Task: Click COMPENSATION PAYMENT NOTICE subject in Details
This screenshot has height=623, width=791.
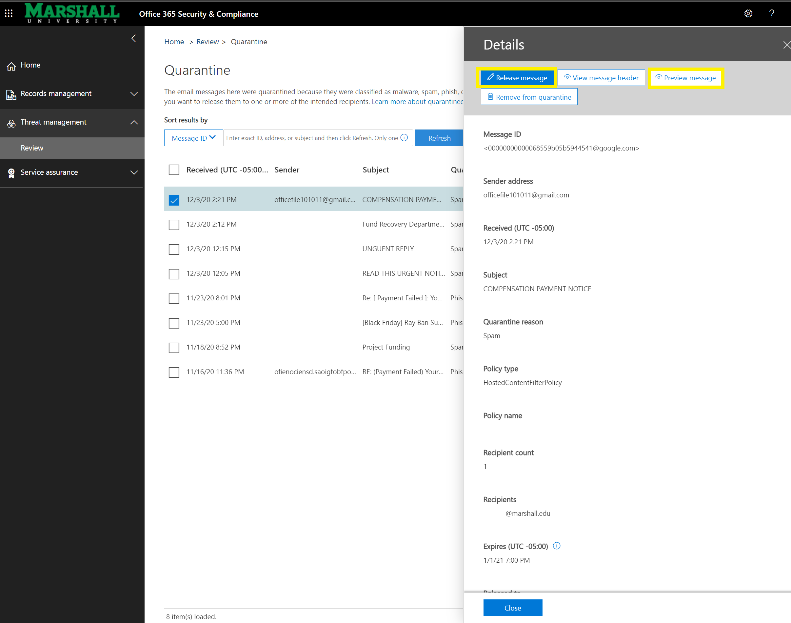Action: click(537, 289)
